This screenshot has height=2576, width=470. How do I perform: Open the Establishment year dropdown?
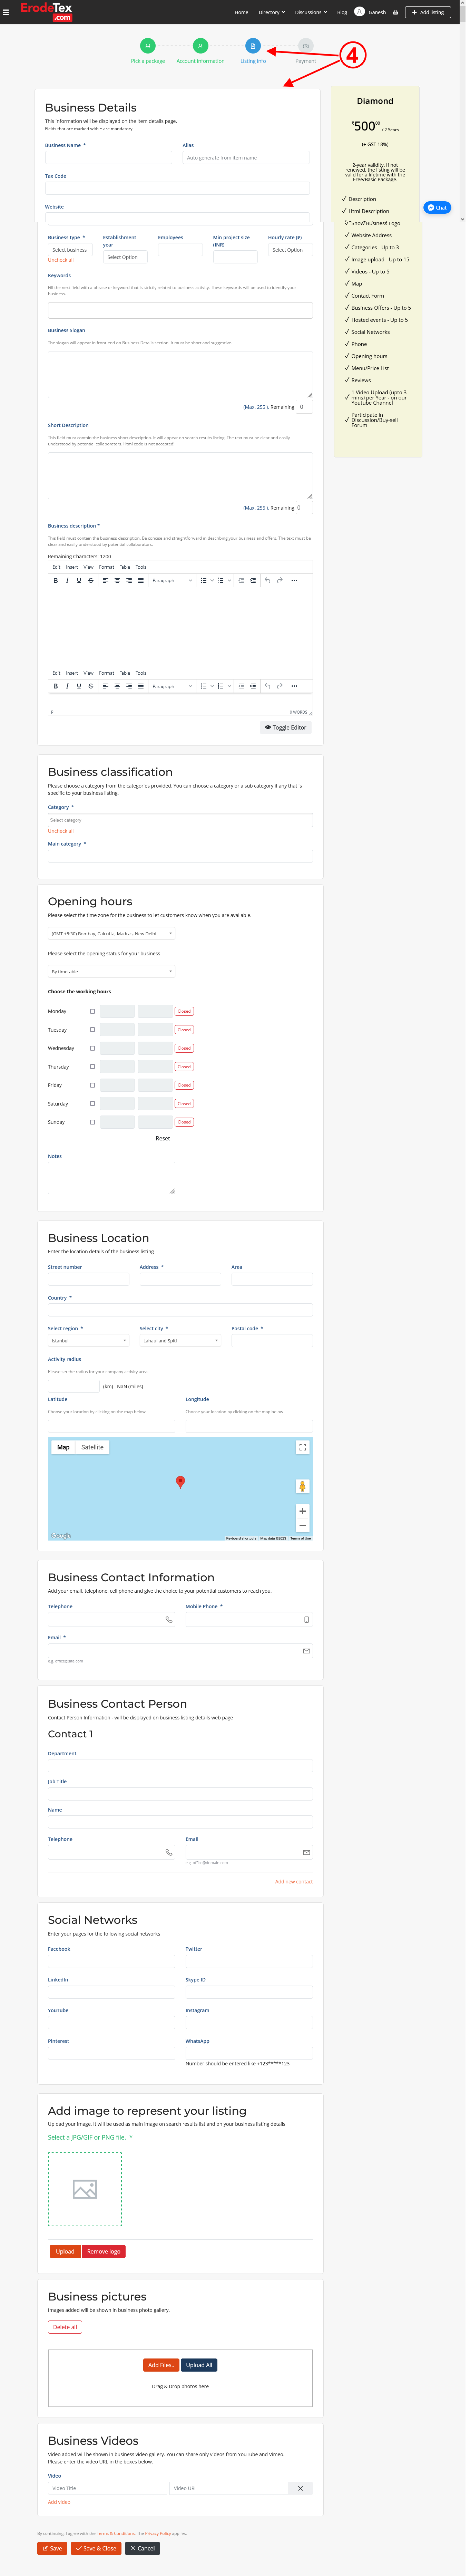tap(125, 257)
